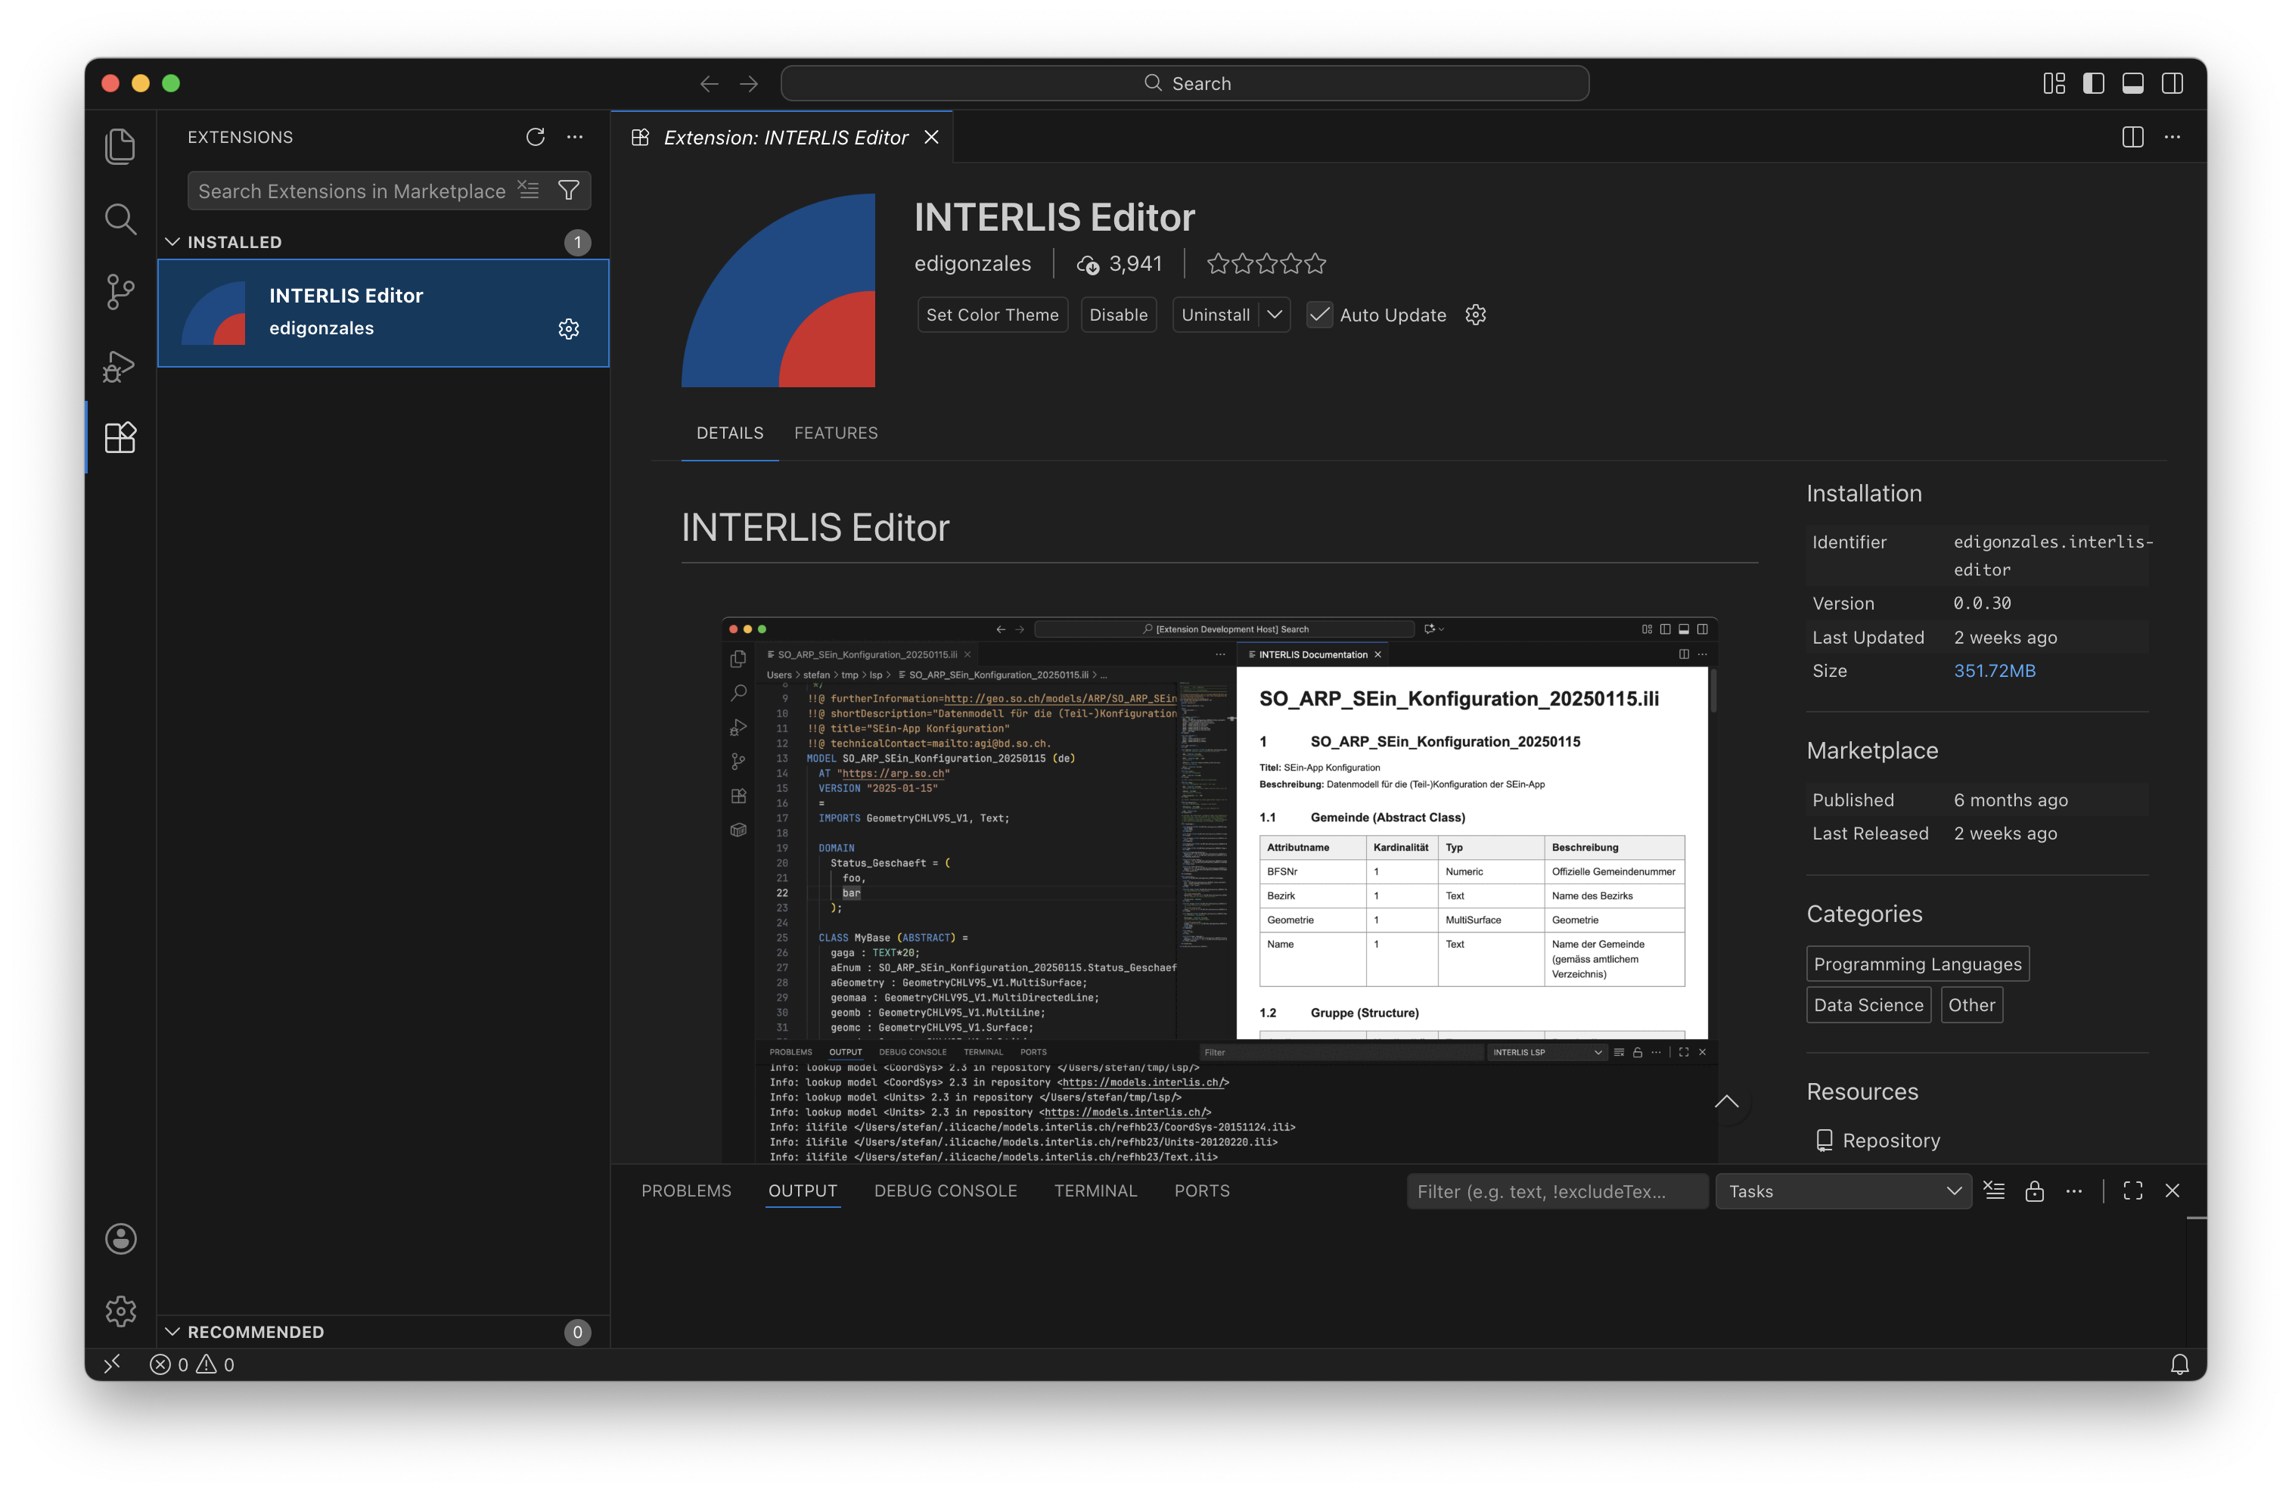
Task: Open the TERMINAL panel tab
Action: [1096, 1190]
